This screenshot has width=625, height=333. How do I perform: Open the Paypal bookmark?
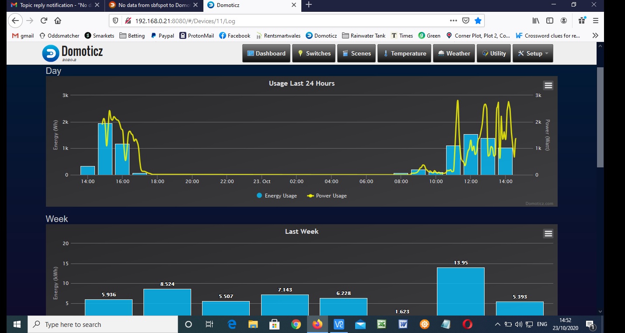click(162, 36)
